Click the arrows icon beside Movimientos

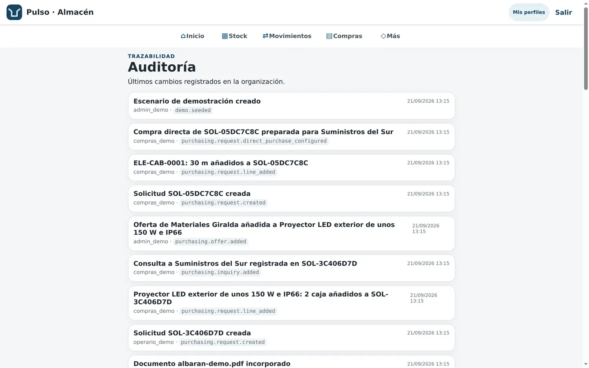point(265,36)
